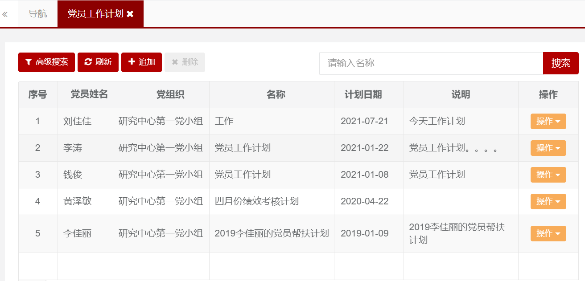Click the 党组织 column header
Image resolution: width=585 pixels, height=281 pixels.
pyautogui.click(x=161, y=94)
